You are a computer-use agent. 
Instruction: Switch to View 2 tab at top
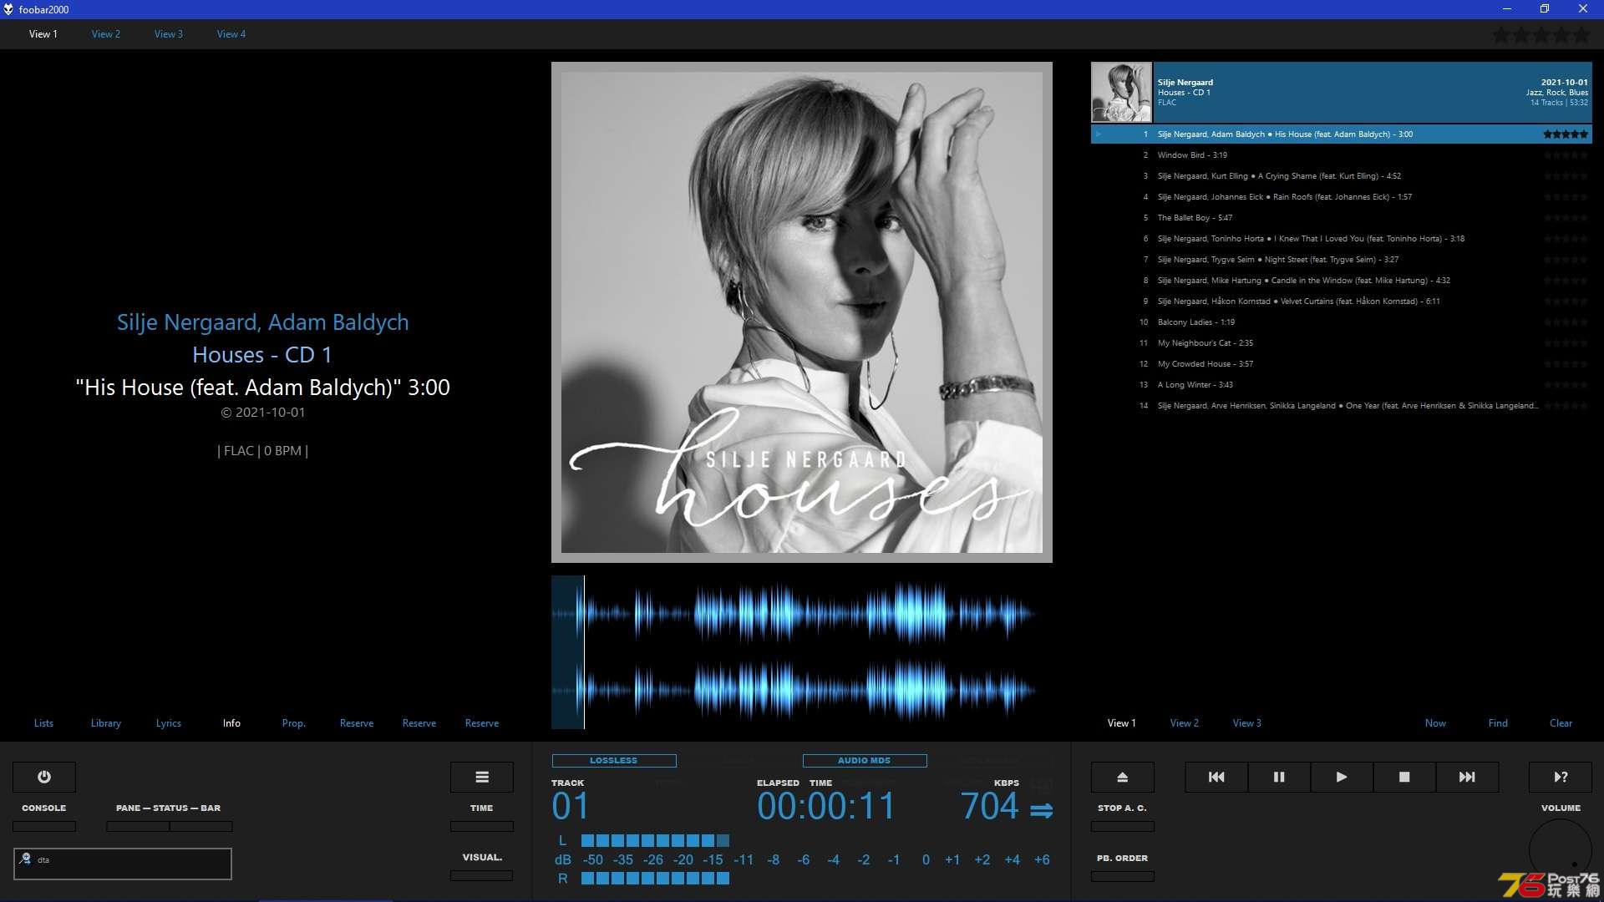[x=106, y=34]
